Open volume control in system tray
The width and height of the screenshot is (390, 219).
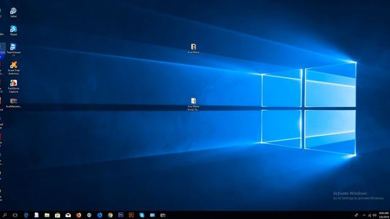click(x=374, y=215)
